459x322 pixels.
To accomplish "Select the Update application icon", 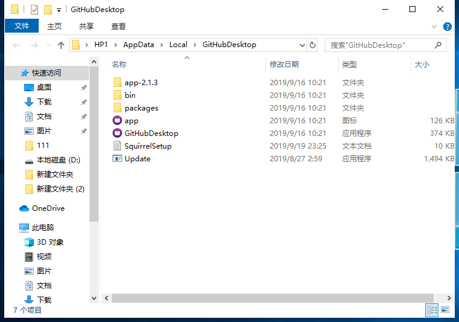I will tap(117, 158).
